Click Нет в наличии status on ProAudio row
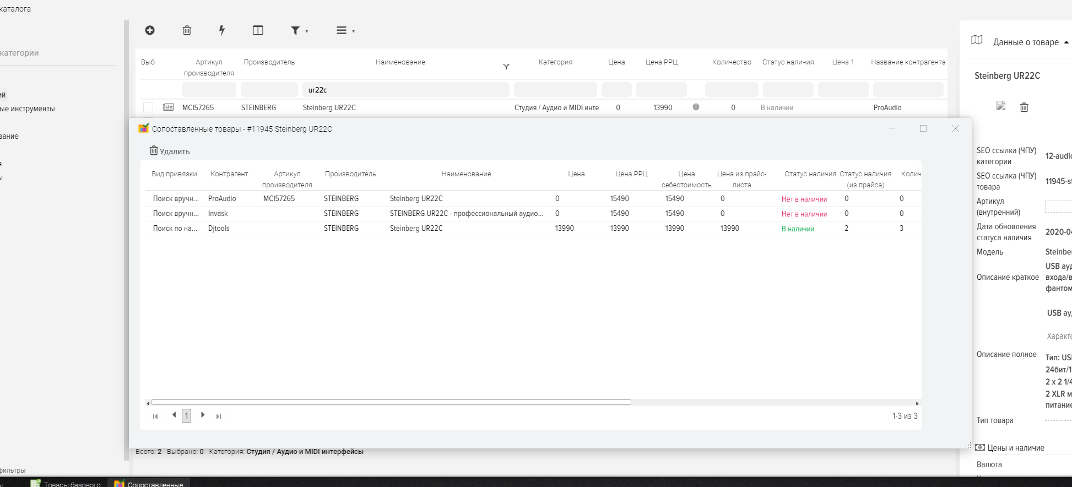Viewport: 1072px width, 487px height. click(x=804, y=199)
